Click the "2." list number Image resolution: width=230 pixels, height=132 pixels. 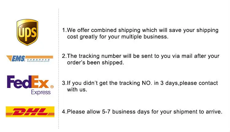coord(64,56)
